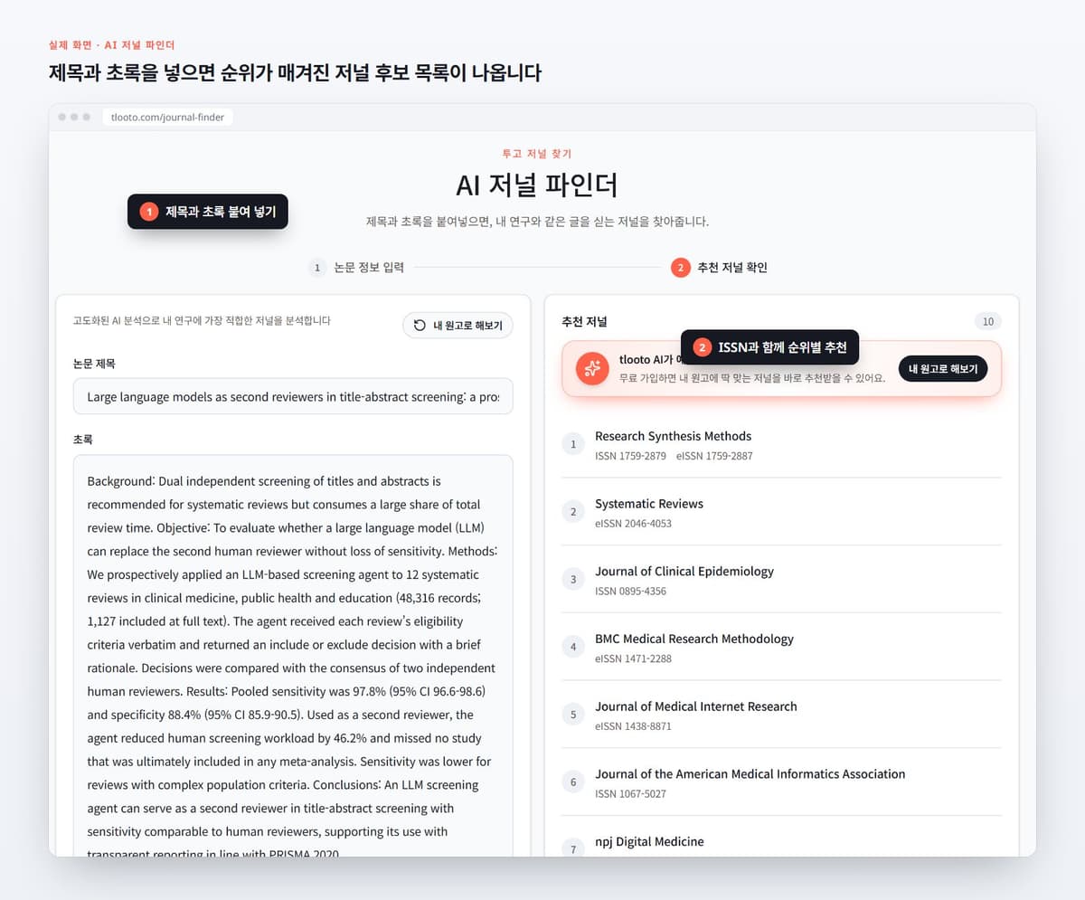1085x900 pixels.
Task: Click the AI 저널 파인더 page title
Action: [537, 185]
